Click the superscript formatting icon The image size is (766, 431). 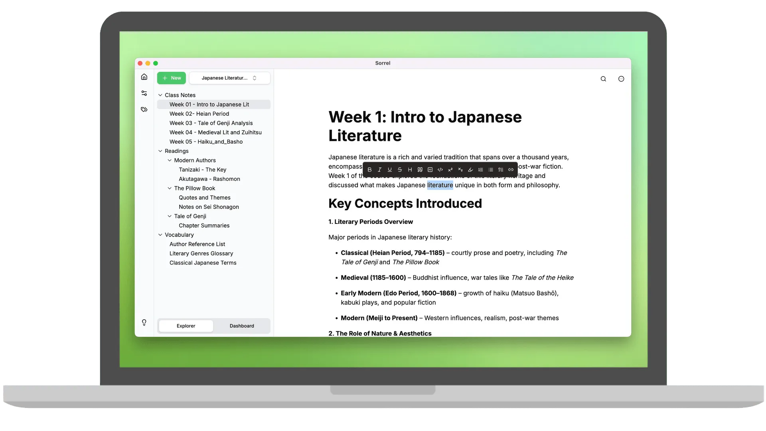click(450, 170)
